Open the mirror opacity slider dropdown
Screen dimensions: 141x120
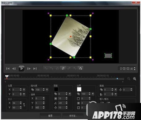coord(116,90)
